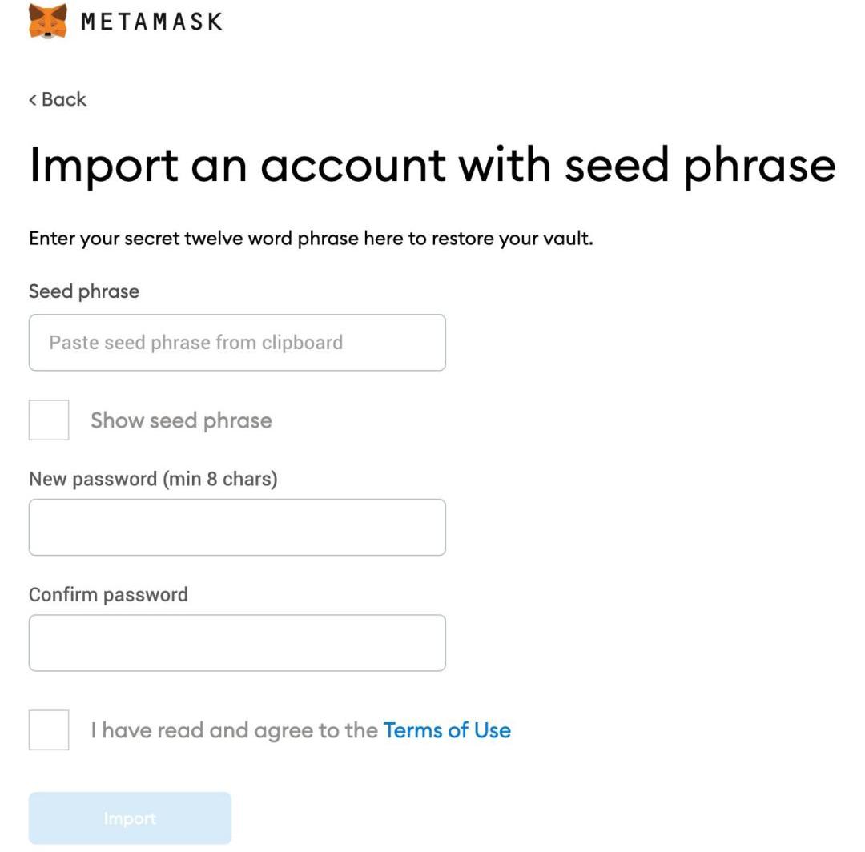
Task: Click the chevron arrow beside Back
Action: pyautogui.click(x=33, y=100)
